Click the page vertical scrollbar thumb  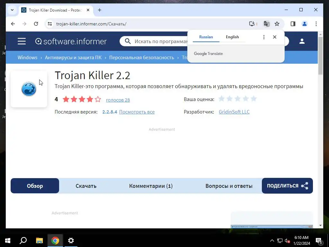point(320,56)
